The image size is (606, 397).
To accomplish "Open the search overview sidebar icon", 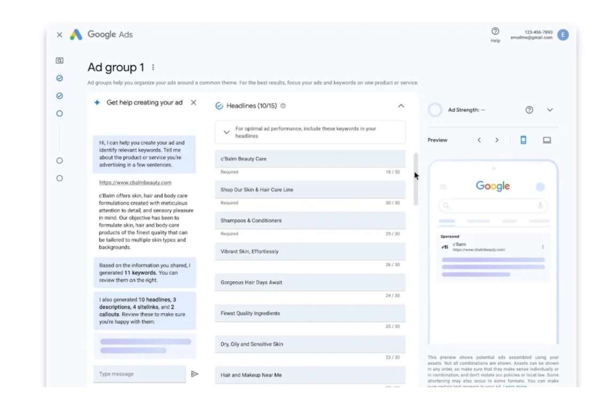I will (59, 61).
